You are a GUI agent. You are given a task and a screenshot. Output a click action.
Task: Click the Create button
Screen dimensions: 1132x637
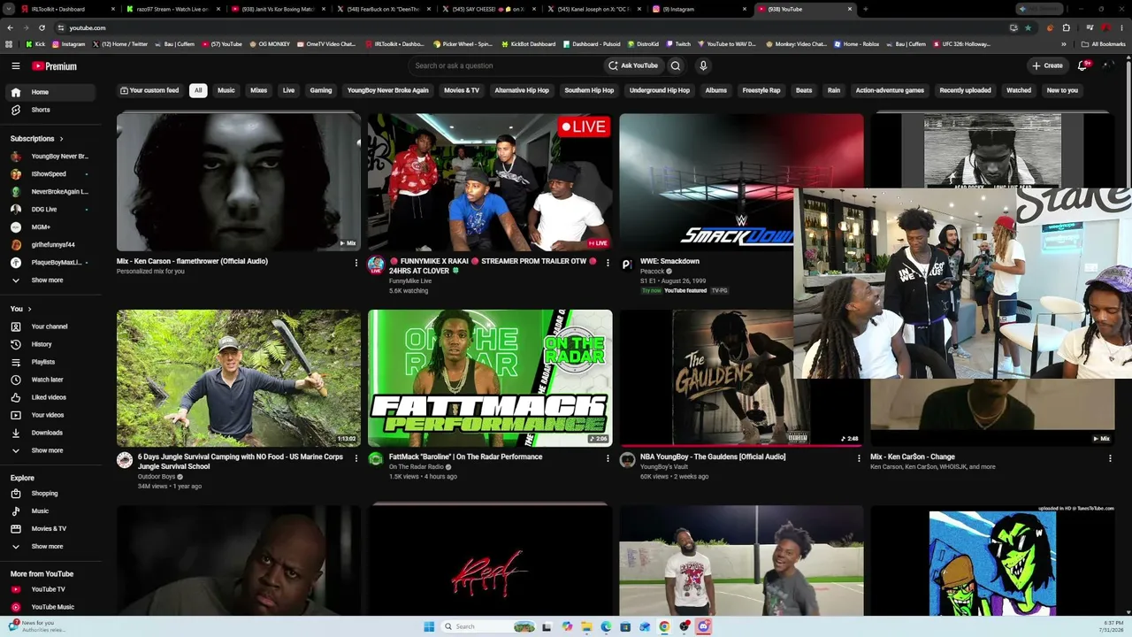coord(1047,65)
